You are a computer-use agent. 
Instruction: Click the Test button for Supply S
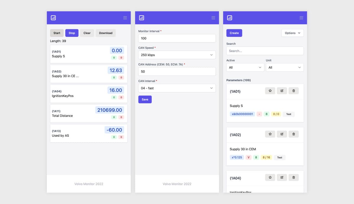[289, 114]
